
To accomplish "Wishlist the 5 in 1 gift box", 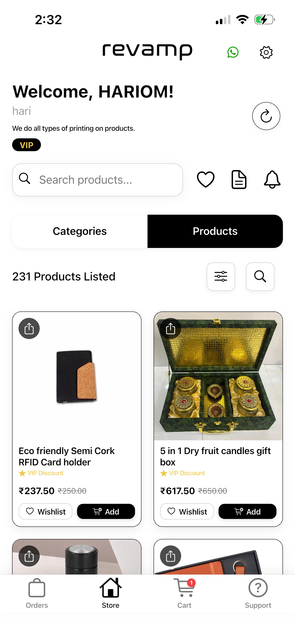I will pyautogui.click(x=187, y=512).
